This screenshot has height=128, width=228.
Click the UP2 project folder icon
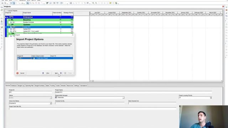coord(11,29)
